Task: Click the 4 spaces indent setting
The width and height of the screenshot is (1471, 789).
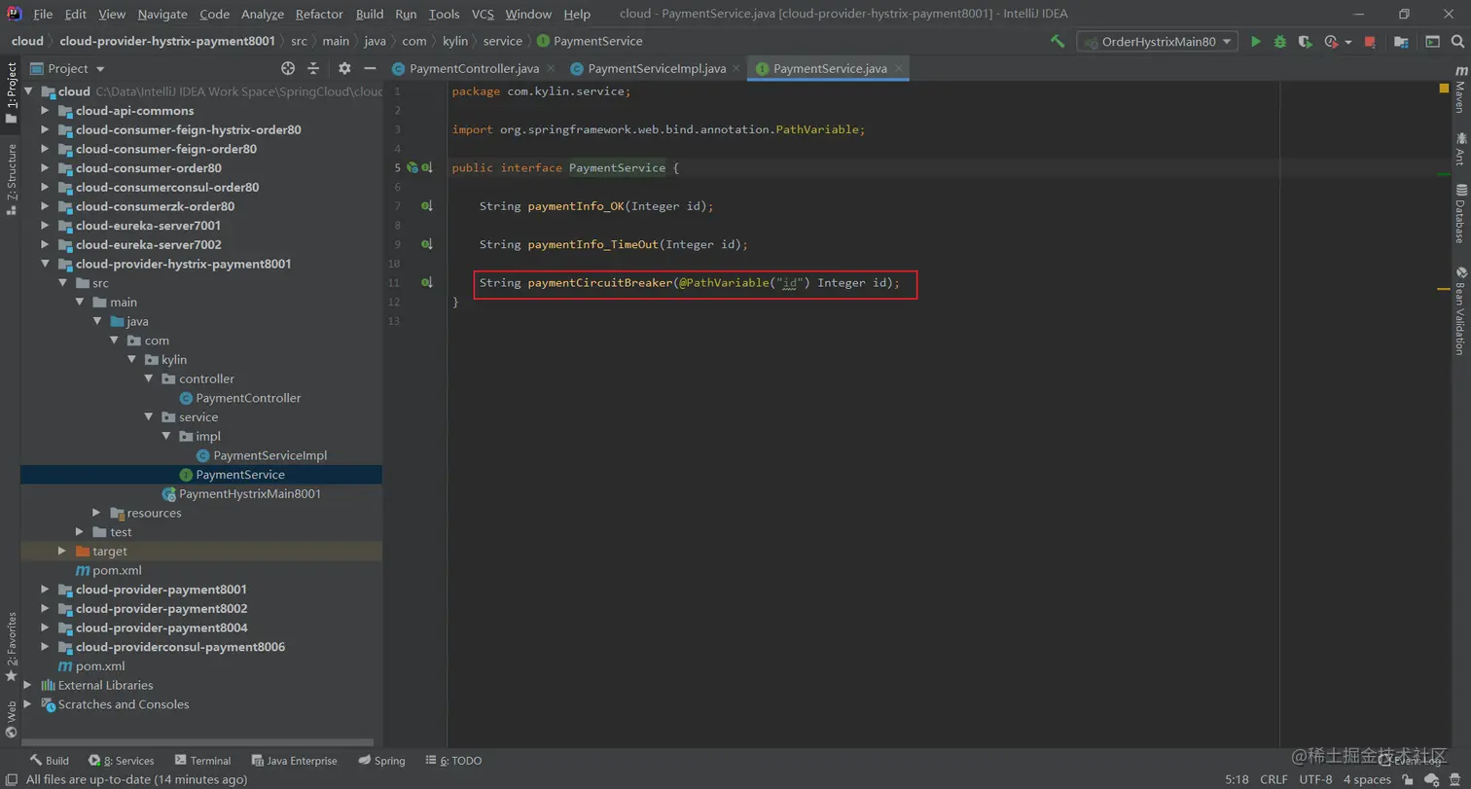Action: click(x=1367, y=779)
